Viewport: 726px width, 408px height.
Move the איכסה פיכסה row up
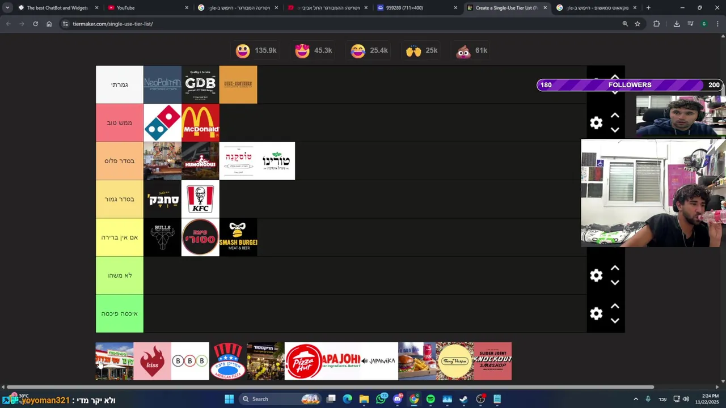615,306
